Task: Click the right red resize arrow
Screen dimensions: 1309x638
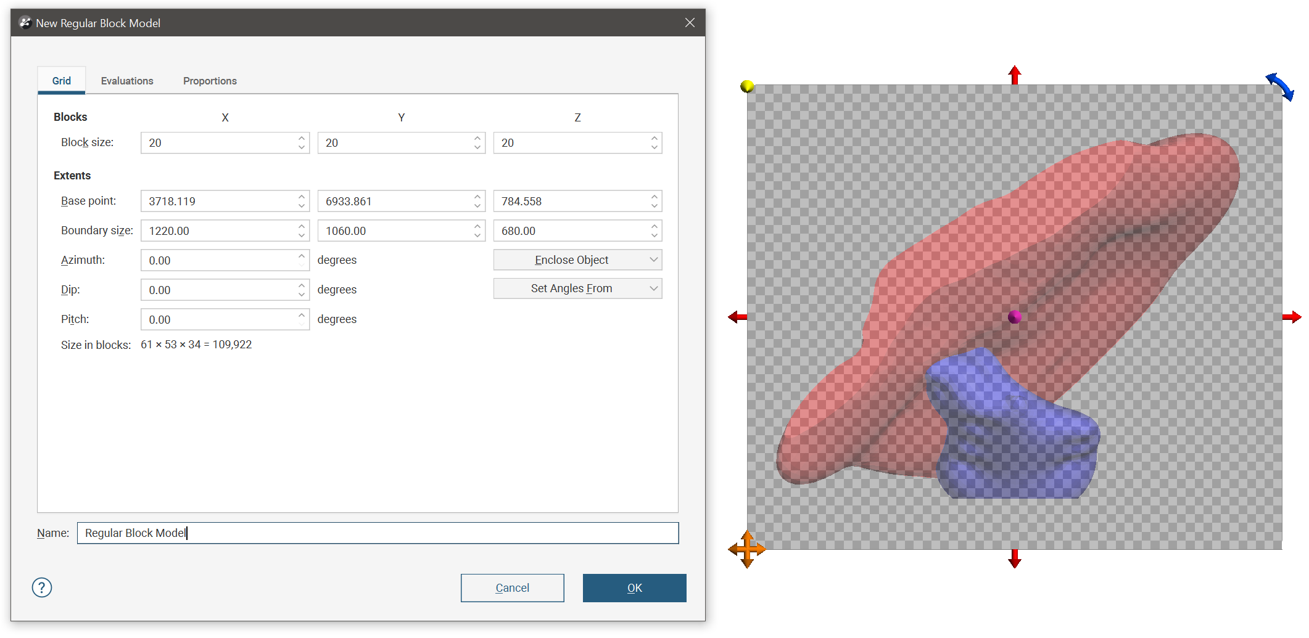Action: coord(1291,317)
